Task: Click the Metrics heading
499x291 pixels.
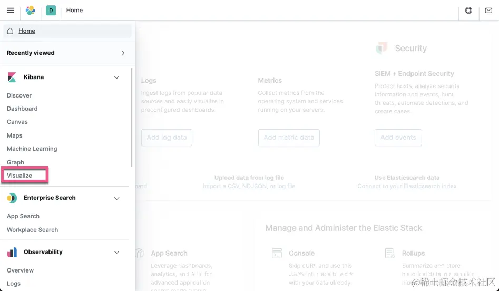Action: pos(270,81)
